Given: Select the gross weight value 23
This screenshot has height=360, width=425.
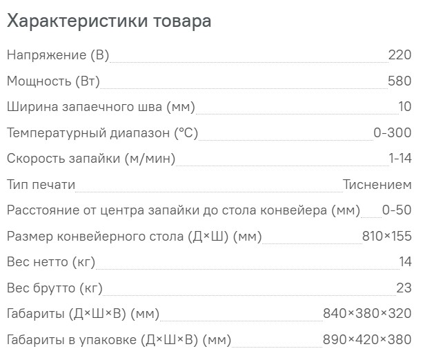Looking at the screenshot, I should pos(404,288).
